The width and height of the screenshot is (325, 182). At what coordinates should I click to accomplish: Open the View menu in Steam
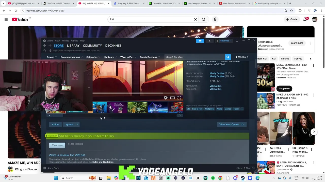(x=57, y=41)
